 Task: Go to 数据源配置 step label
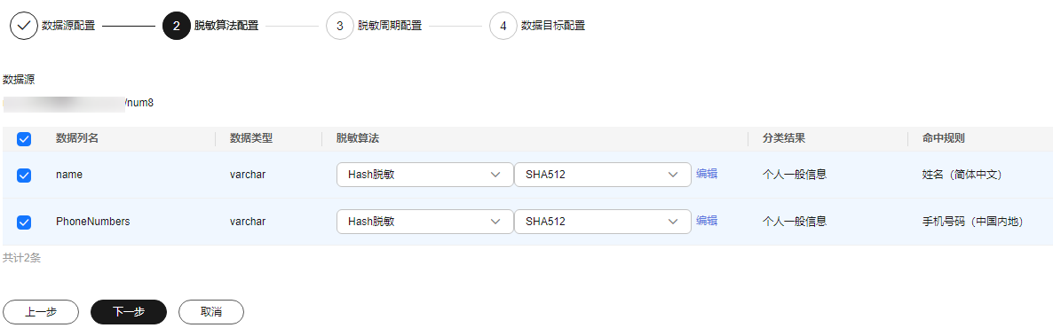click(68, 26)
